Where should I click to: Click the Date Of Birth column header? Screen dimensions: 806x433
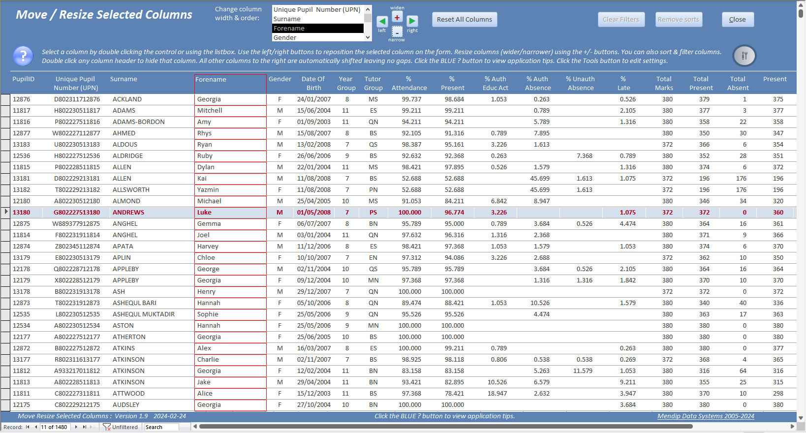tap(313, 84)
